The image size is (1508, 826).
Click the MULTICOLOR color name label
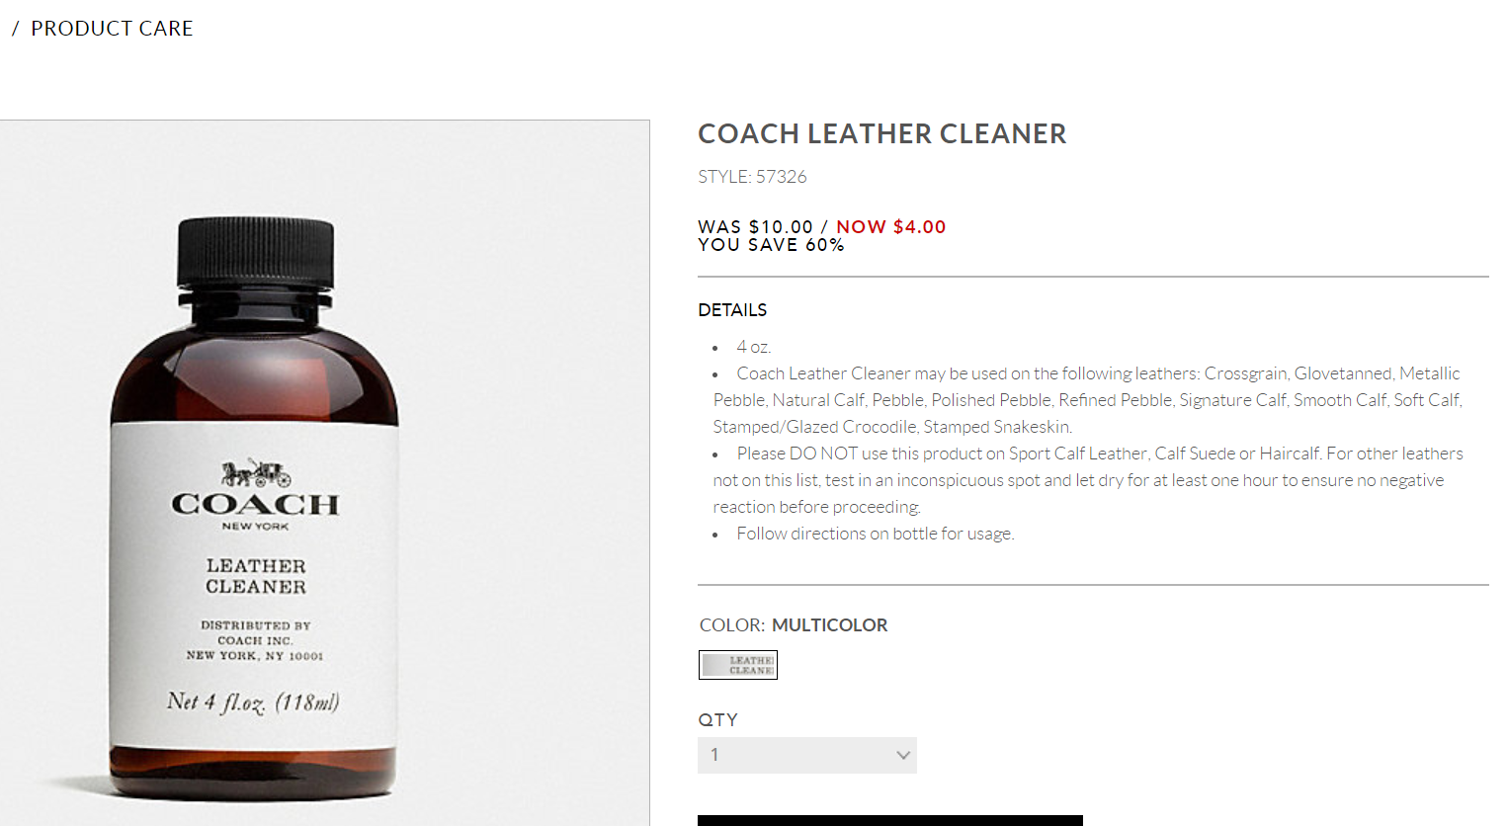click(x=830, y=625)
